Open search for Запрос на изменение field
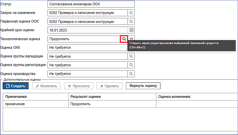The height and width of the screenshot is (135, 238). click(131, 13)
